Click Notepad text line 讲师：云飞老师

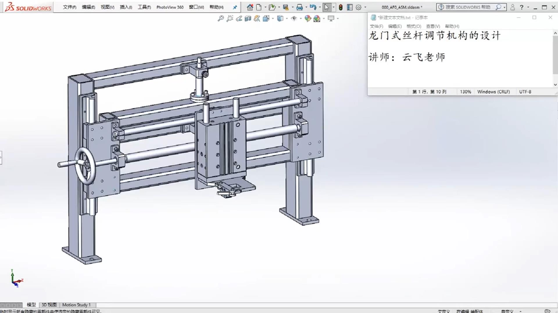pos(407,57)
